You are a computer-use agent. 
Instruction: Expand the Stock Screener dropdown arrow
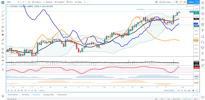(x=19, y=95)
